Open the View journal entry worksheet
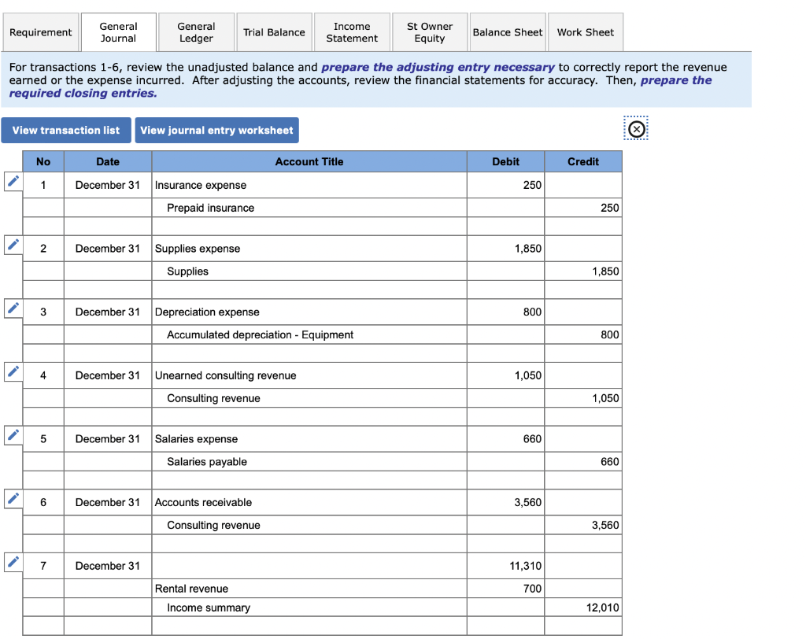Viewport: 806px width, 639px height. [216, 130]
